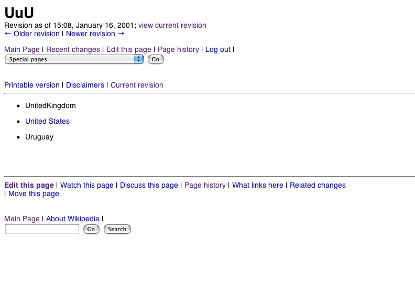Open the Disclaimers link

click(85, 85)
